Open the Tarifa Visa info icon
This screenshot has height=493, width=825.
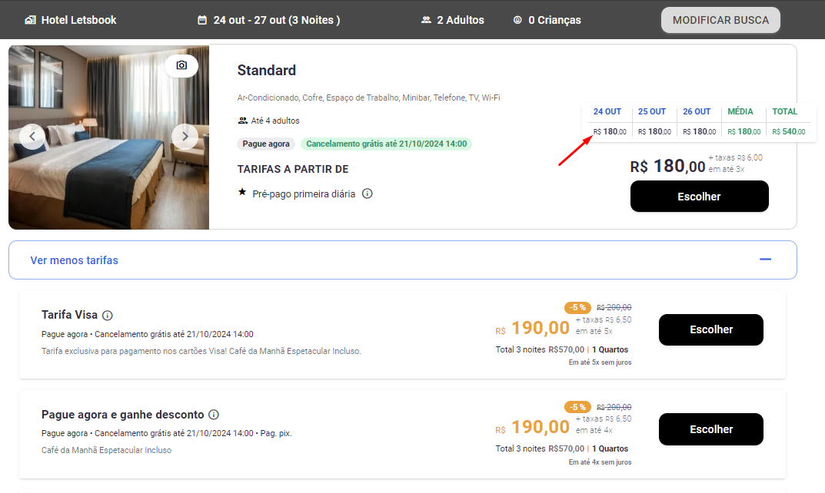[108, 316]
